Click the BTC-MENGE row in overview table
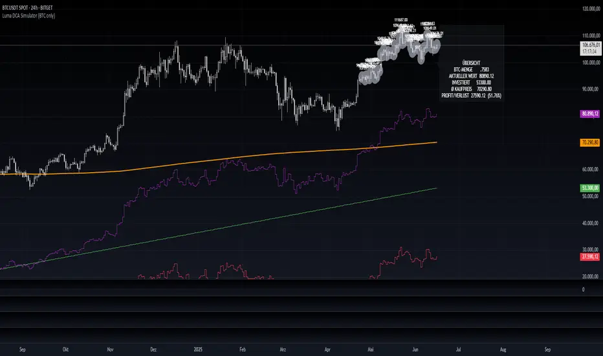Viewport: 603px width, 356px height. [x=472, y=70]
